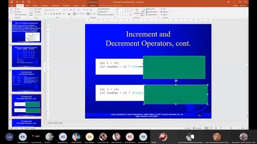Decrease font size
The width and height of the screenshot is (257, 144).
point(67,10)
